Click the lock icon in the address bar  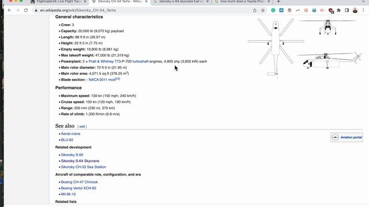pyautogui.click(x=36, y=10)
